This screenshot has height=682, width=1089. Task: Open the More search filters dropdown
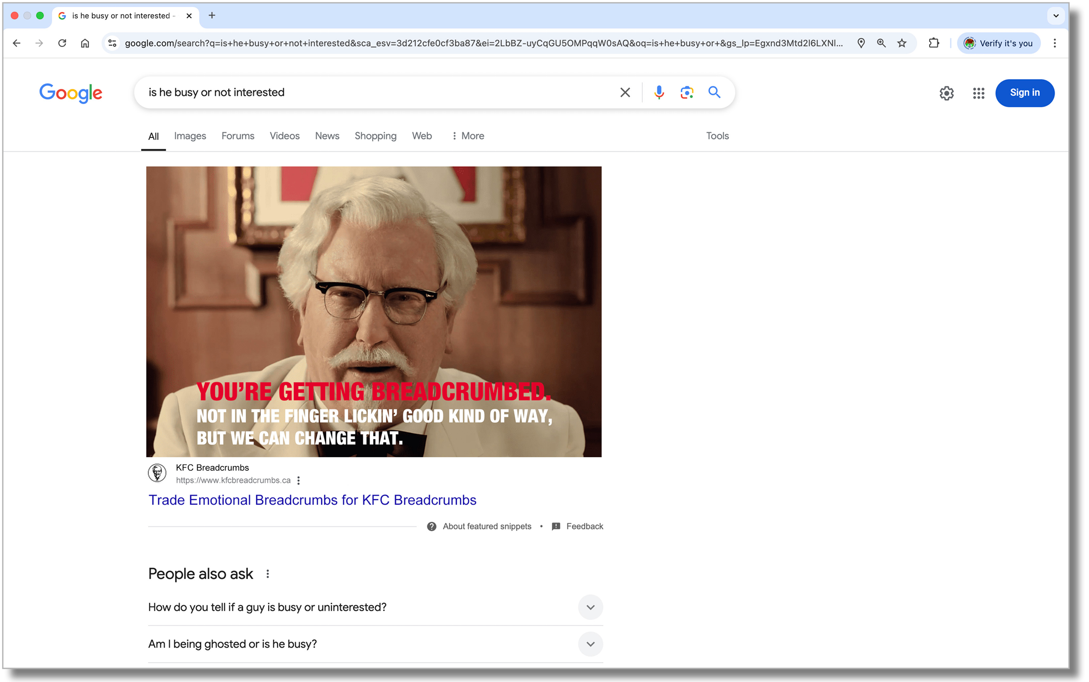468,136
